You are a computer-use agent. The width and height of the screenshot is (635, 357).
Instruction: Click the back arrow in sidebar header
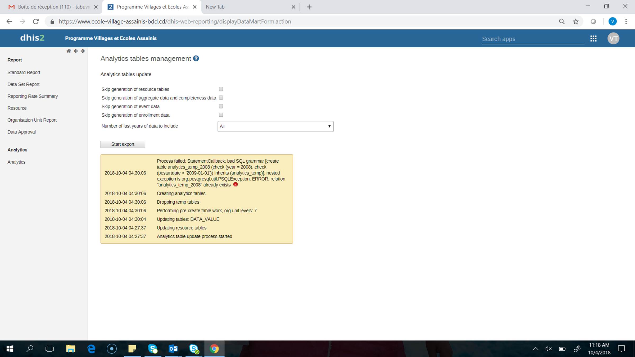pyautogui.click(x=76, y=51)
